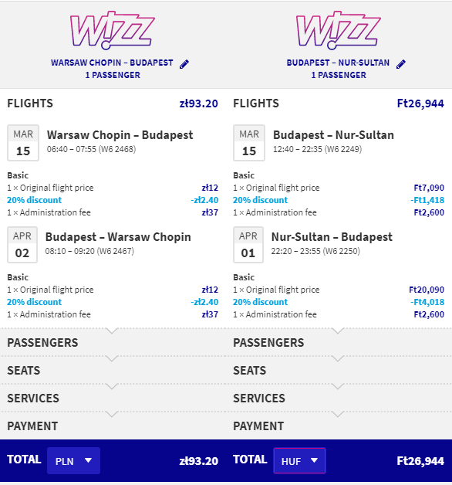Click MAR 15 date tile for Nur-Sultan flight

pyautogui.click(x=249, y=143)
